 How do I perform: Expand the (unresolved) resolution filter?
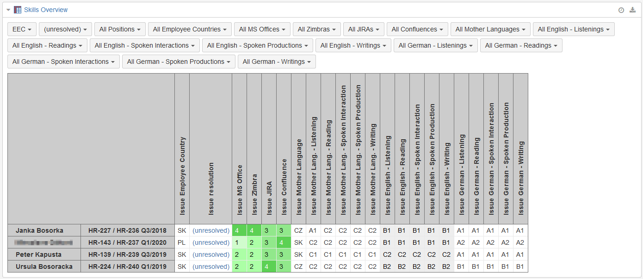point(65,29)
